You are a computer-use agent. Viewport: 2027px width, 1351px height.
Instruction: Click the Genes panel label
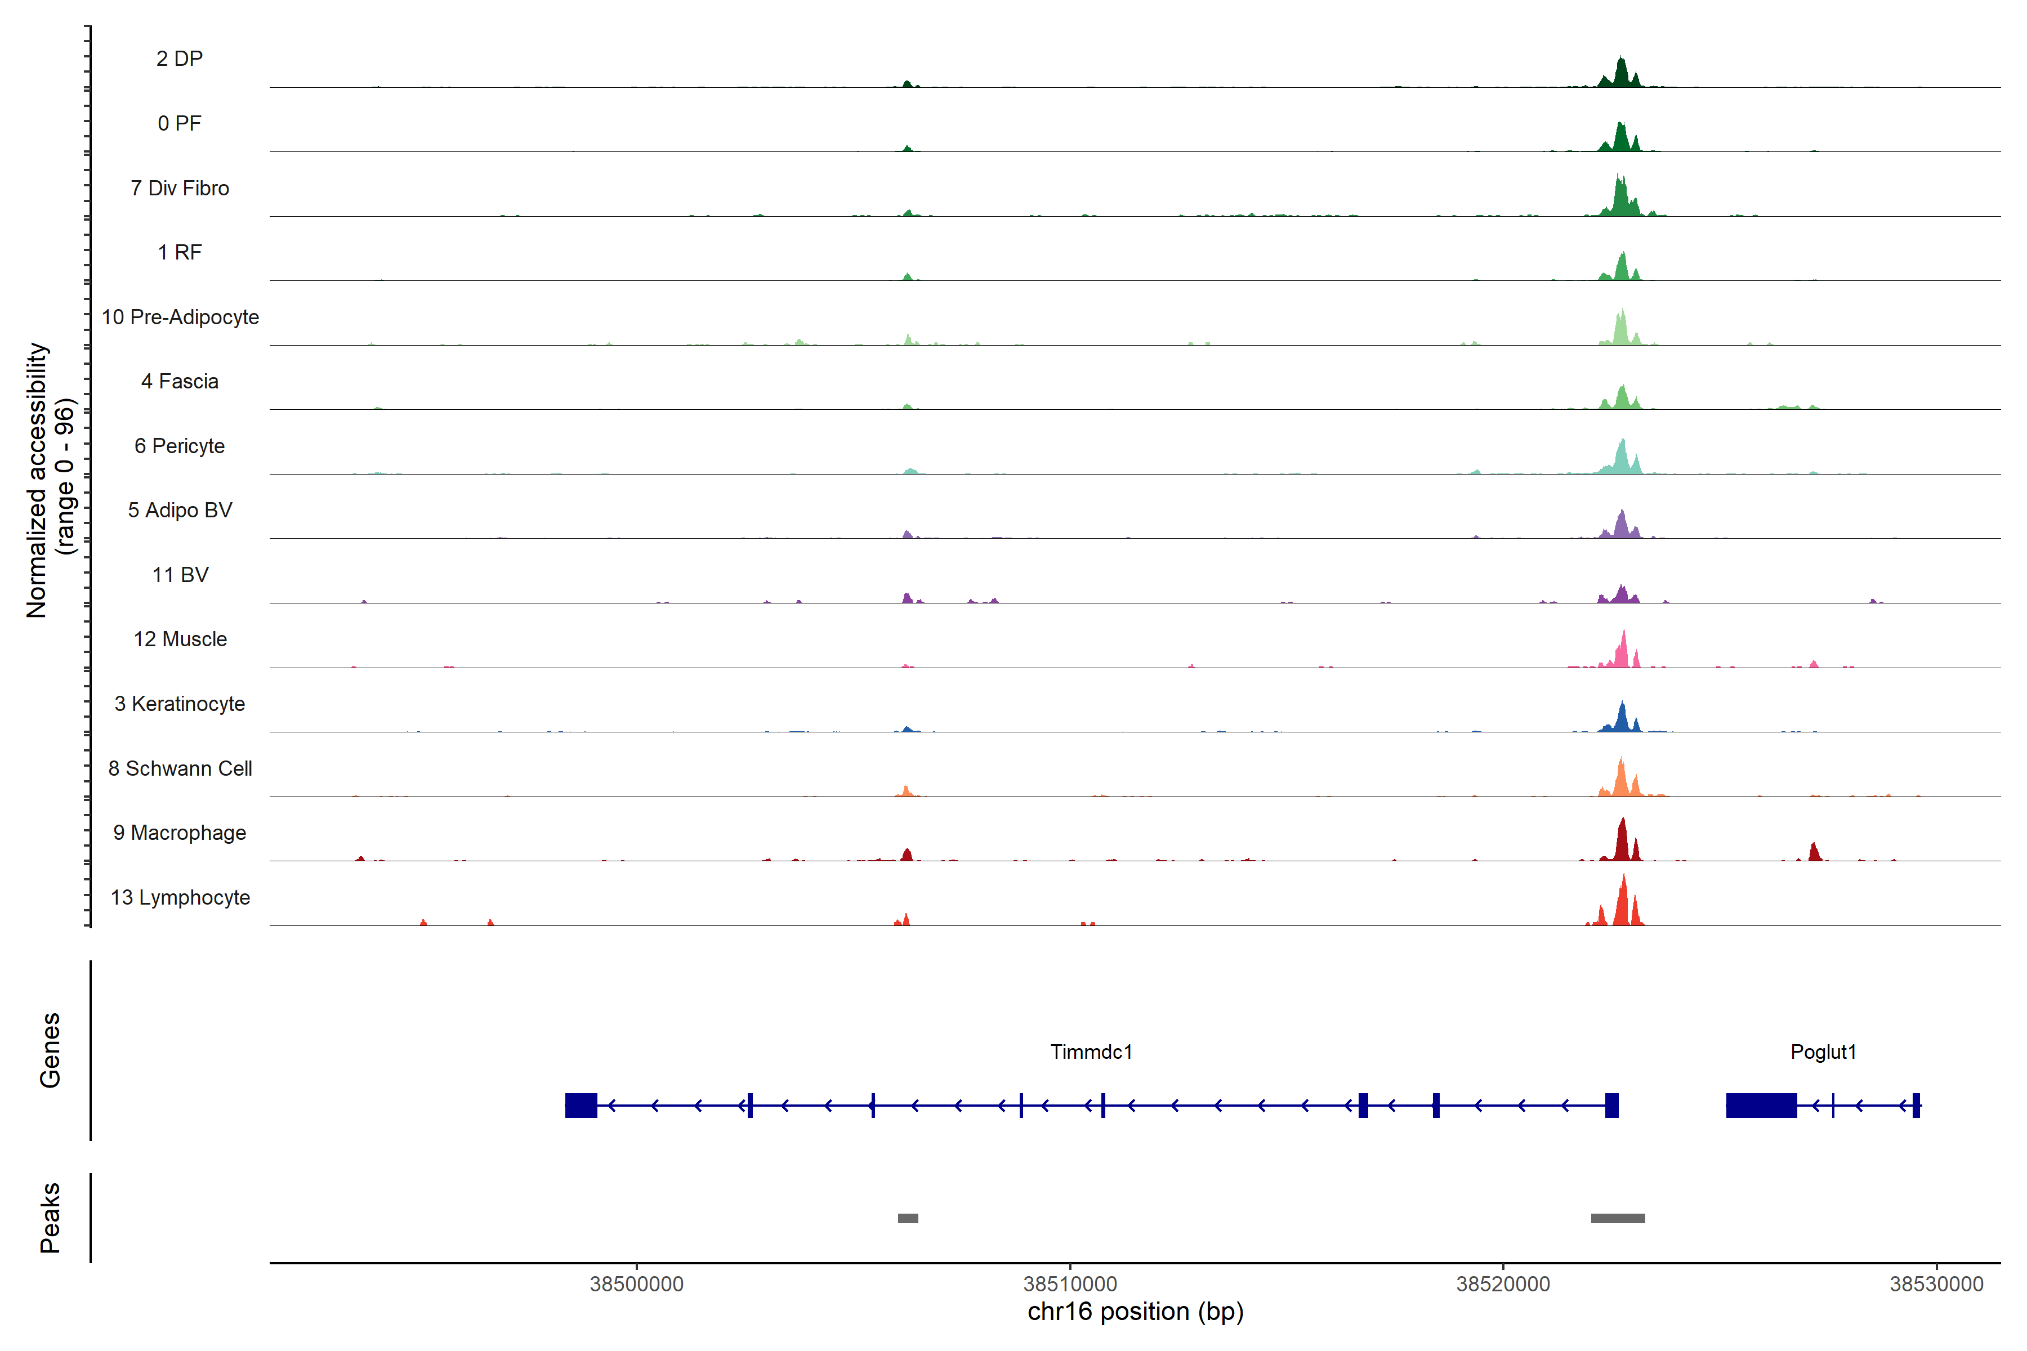50,1050
